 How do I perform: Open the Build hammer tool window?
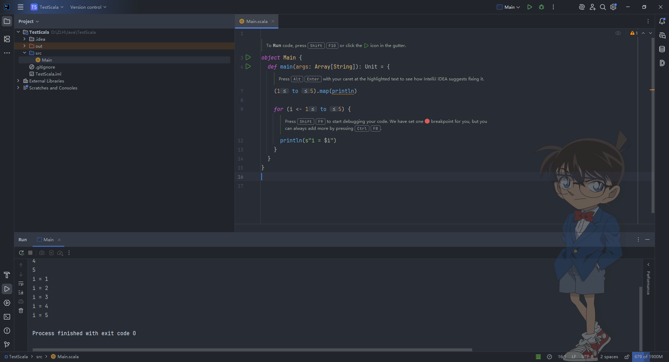click(x=7, y=275)
